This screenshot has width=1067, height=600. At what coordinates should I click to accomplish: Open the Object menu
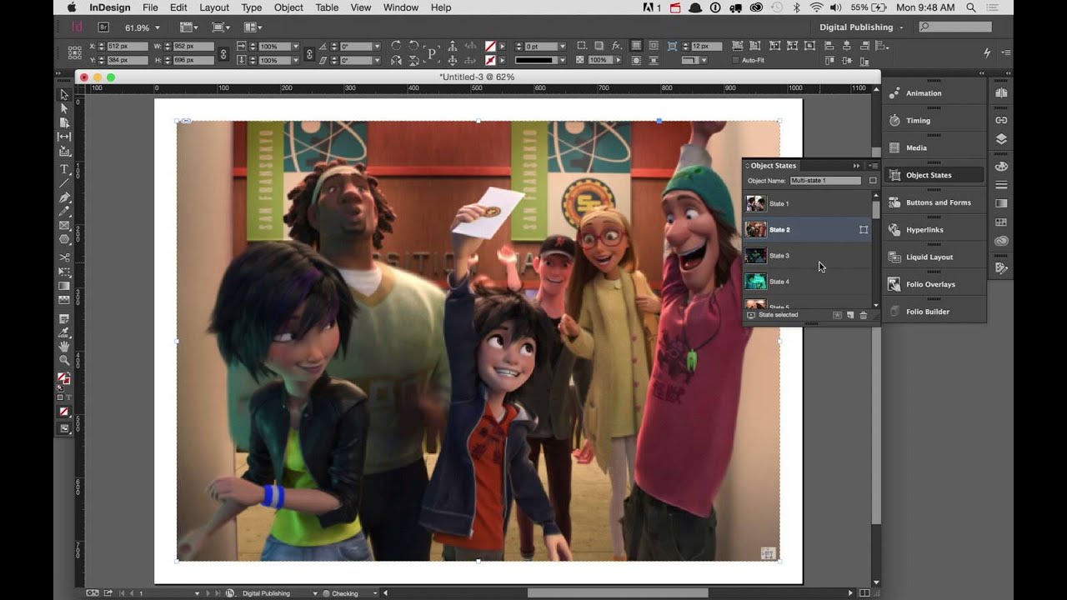pyautogui.click(x=288, y=7)
